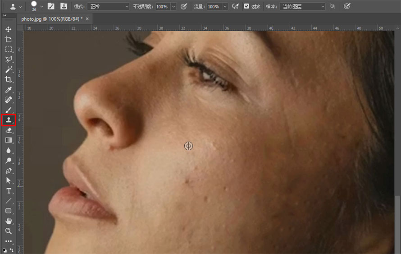The width and height of the screenshot is (401, 254).
Task: Select the Magic Wand tool
Action: point(9,69)
